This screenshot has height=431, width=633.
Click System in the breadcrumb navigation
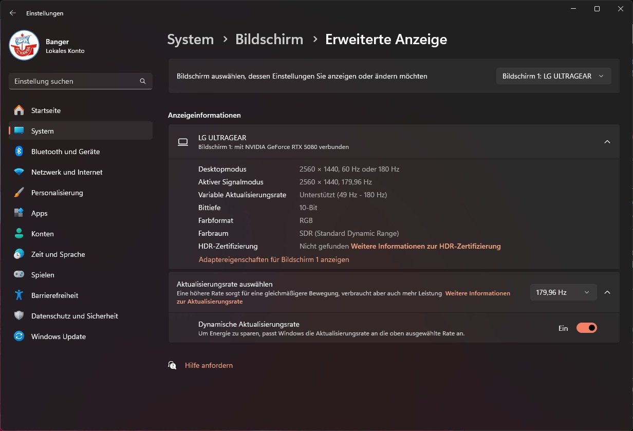point(190,39)
